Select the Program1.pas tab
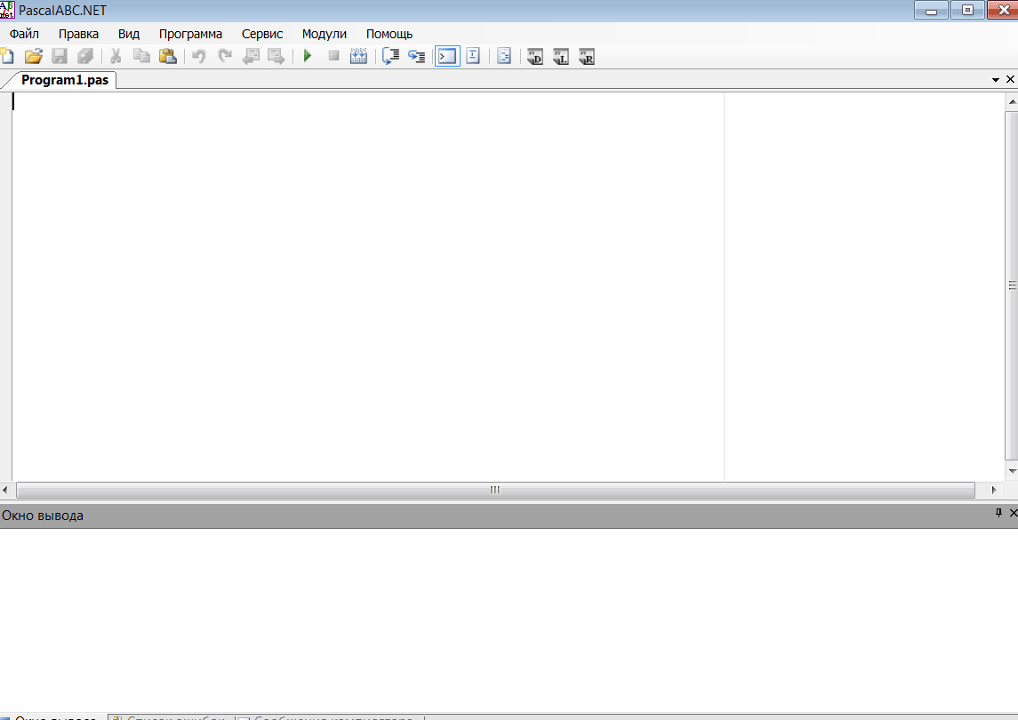This screenshot has height=720, width=1018. click(x=64, y=80)
